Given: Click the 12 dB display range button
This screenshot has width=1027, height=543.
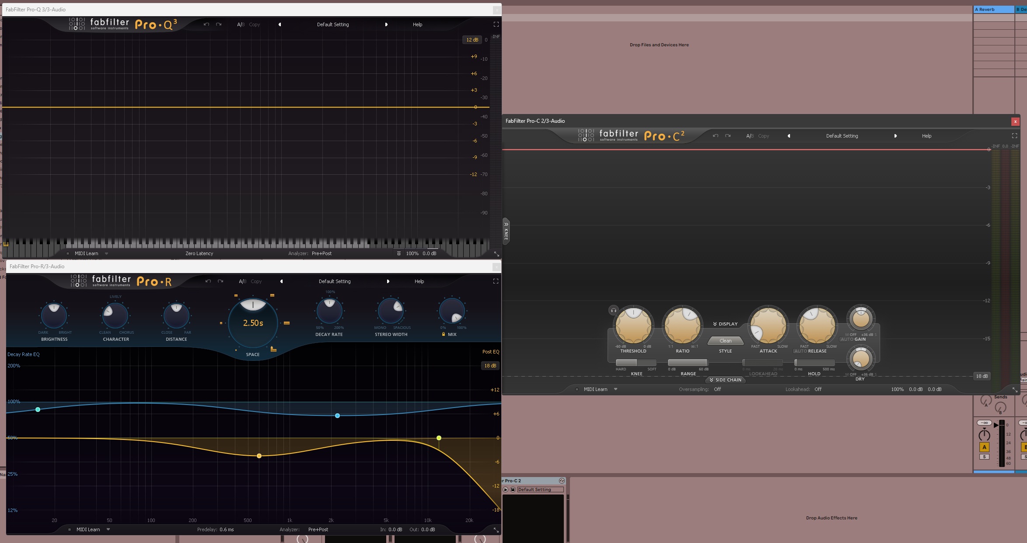Looking at the screenshot, I should 472,40.
